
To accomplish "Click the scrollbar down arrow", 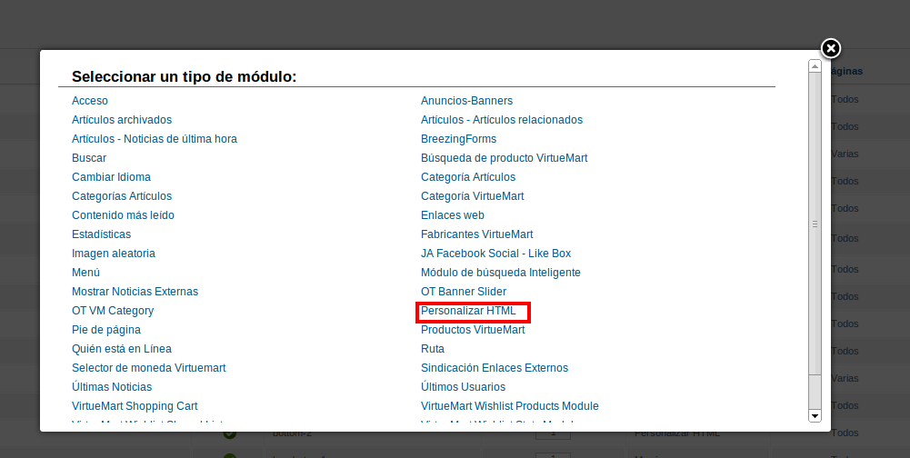I will pyautogui.click(x=815, y=415).
